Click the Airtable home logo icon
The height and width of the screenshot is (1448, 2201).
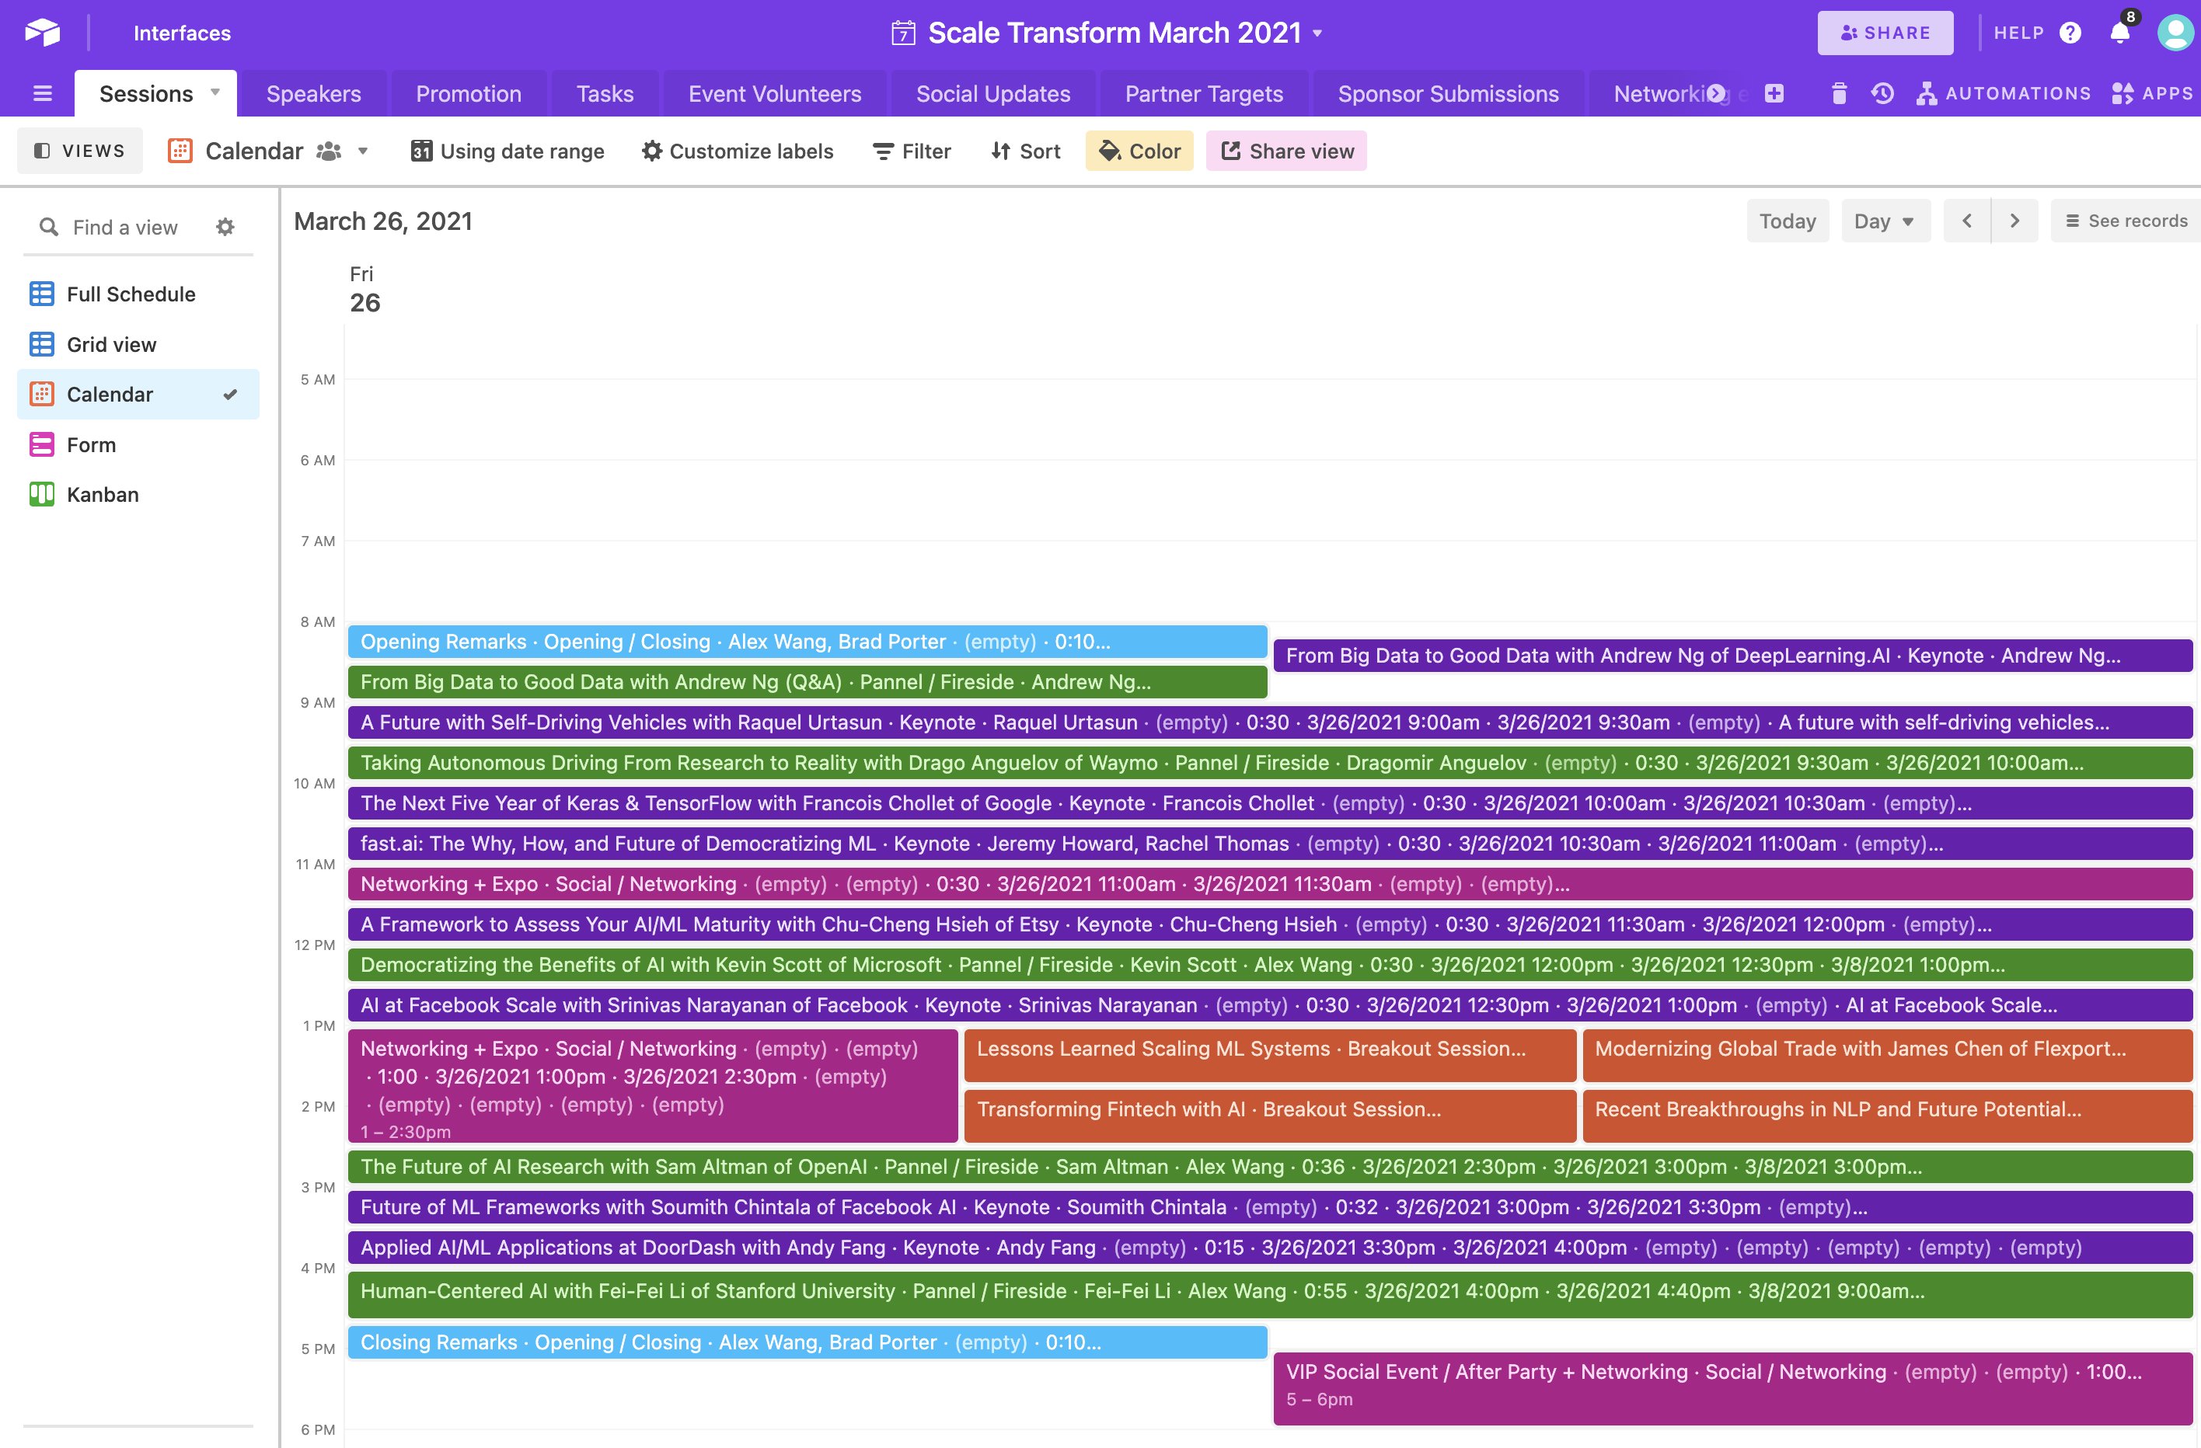pos(43,33)
